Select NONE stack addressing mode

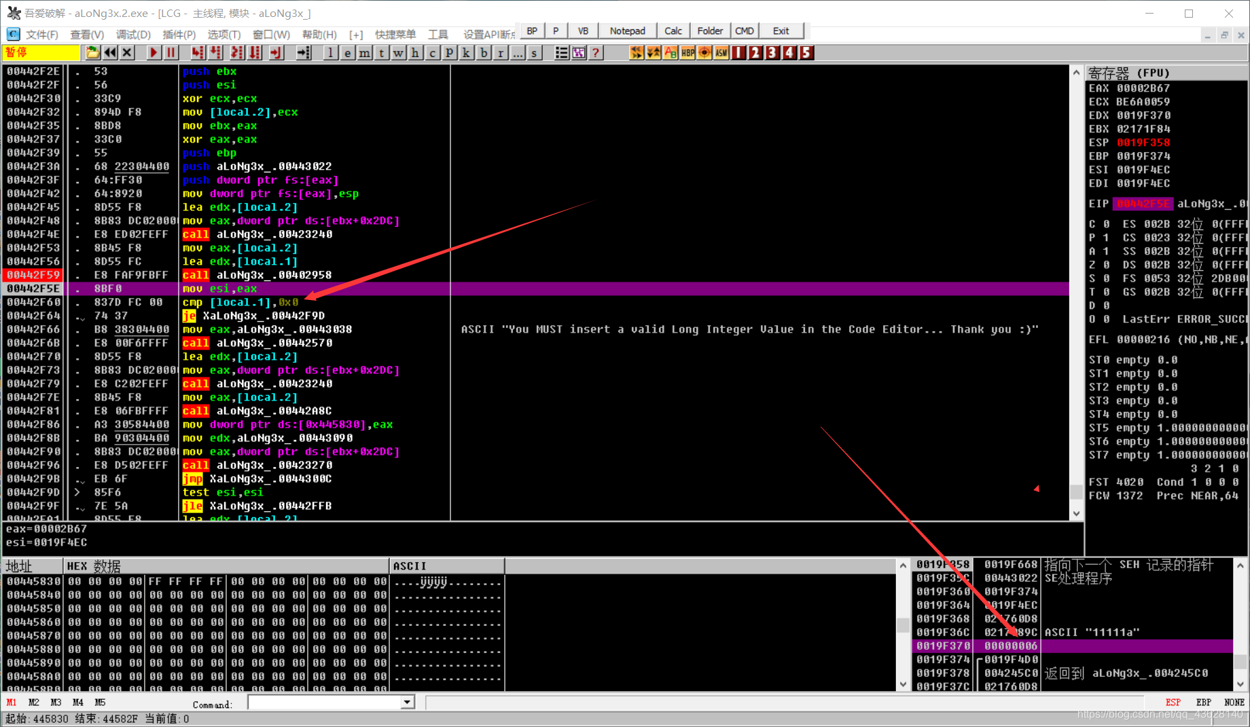[1234, 703]
